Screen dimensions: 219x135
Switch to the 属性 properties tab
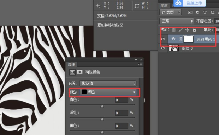click(x=71, y=64)
